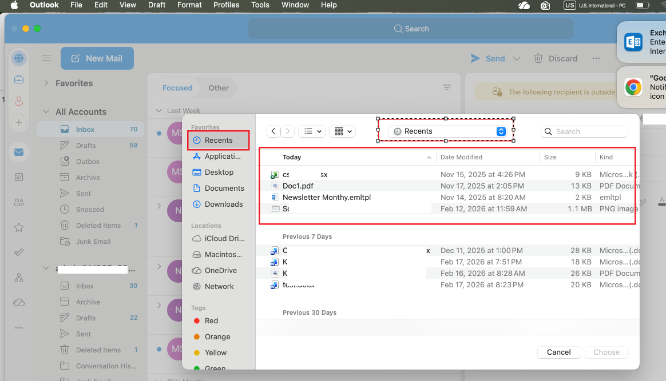Select the Red tag
Image resolution: width=666 pixels, height=381 pixels.
point(219,321)
